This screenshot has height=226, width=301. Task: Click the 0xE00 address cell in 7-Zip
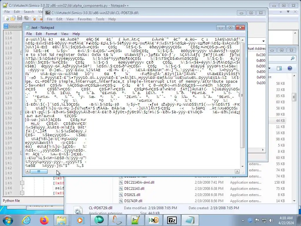click(261, 72)
